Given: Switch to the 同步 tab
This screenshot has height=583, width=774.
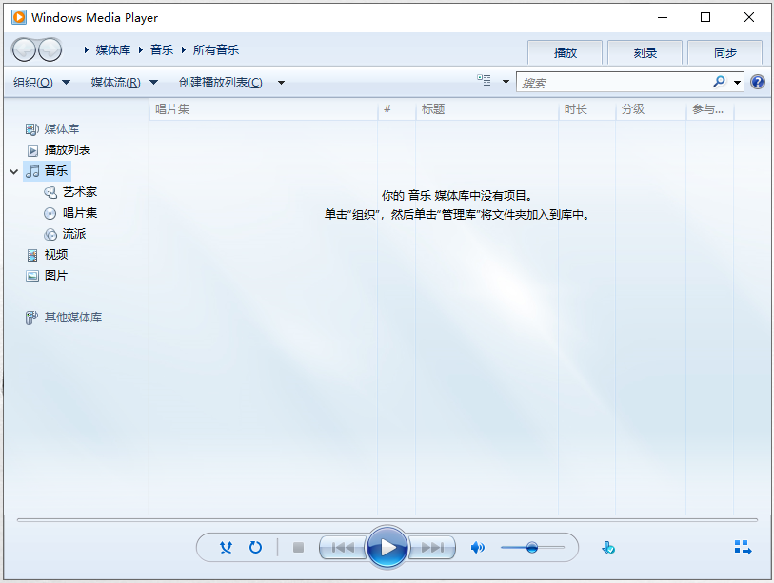Looking at the screenshot, I should [725, 52].
